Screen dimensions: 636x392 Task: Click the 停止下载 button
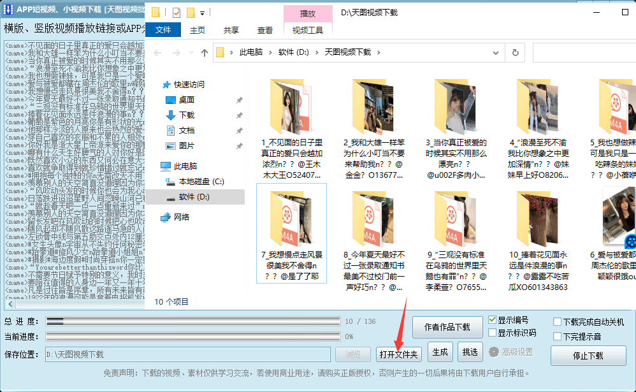click(588, 356)
